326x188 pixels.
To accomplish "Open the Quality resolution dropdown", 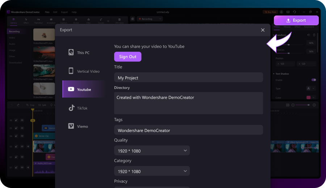I will pos(152,151).
